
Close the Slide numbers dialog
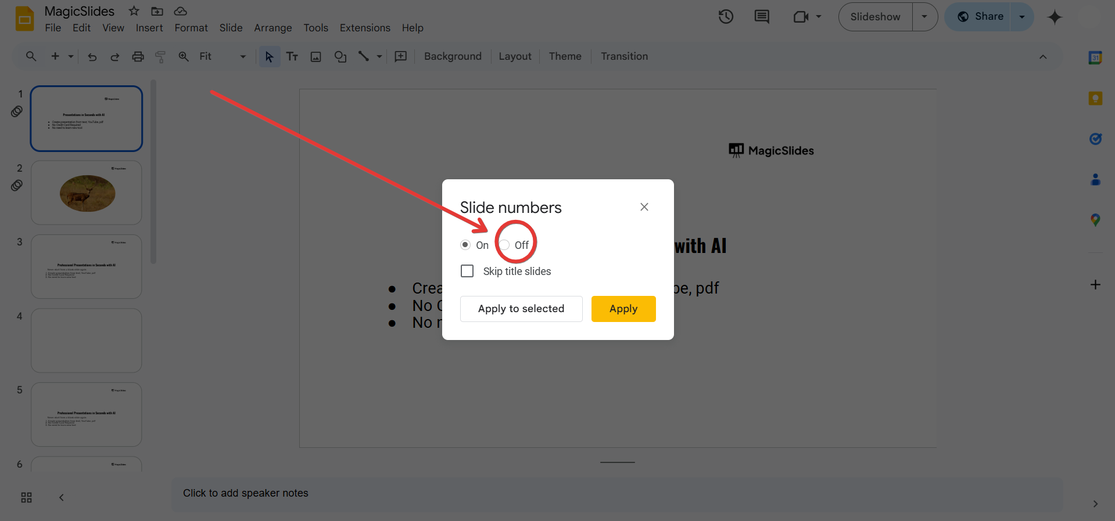click(644, 207)
